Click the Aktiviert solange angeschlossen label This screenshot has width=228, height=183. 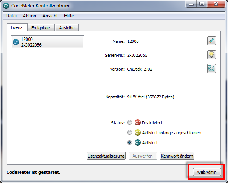pos(172,133)
